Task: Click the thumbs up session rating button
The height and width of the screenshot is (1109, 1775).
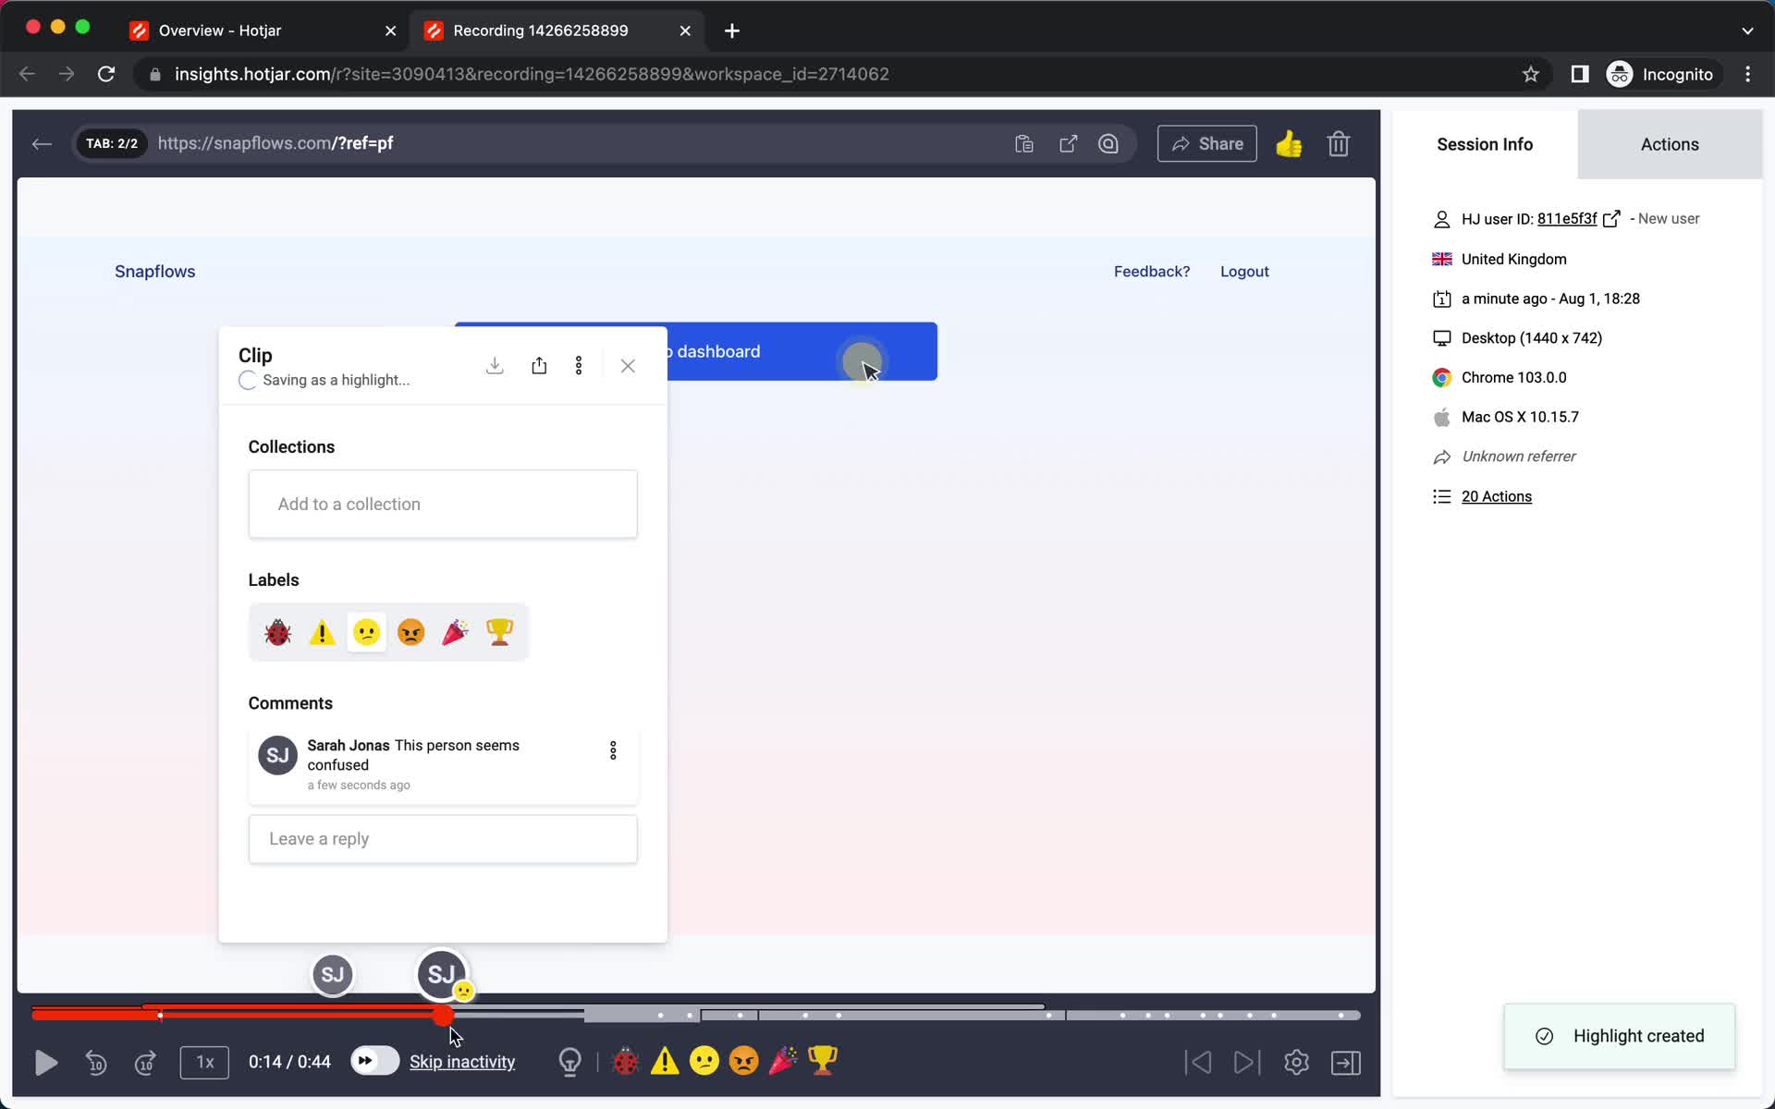Action: (1288, 143)
